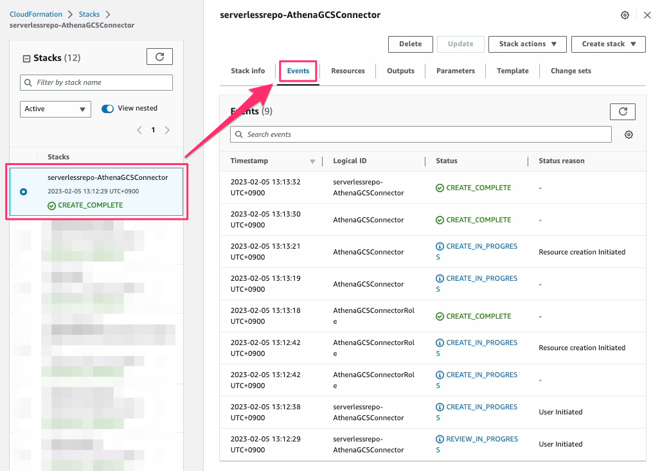The image size is (660, 471).
Task: Open the Create stack dropdown
Action: coord(608,44)
